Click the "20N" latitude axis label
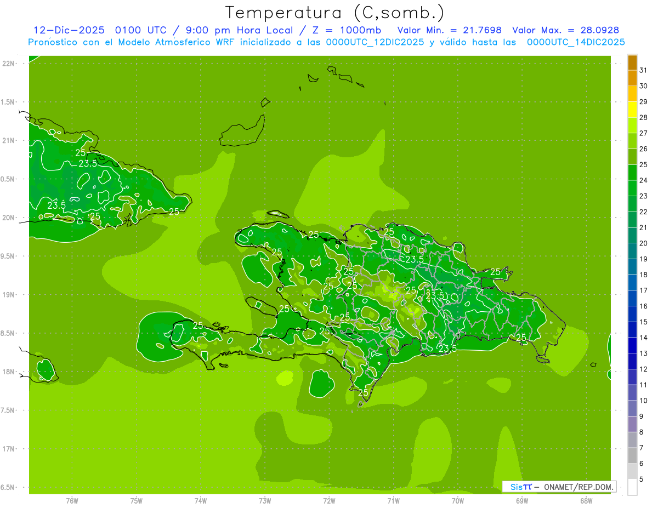 tap(8, 218)
